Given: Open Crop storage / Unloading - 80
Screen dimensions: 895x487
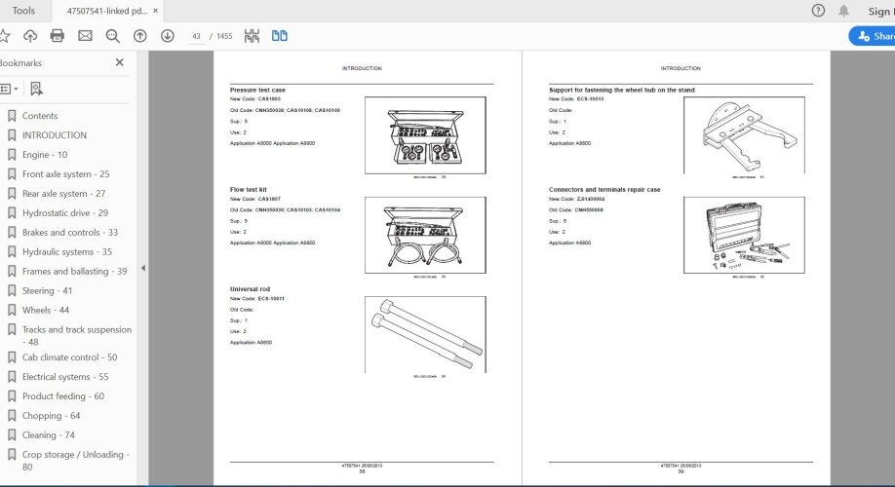Looking at the screenshot, I should pos(75,460).
